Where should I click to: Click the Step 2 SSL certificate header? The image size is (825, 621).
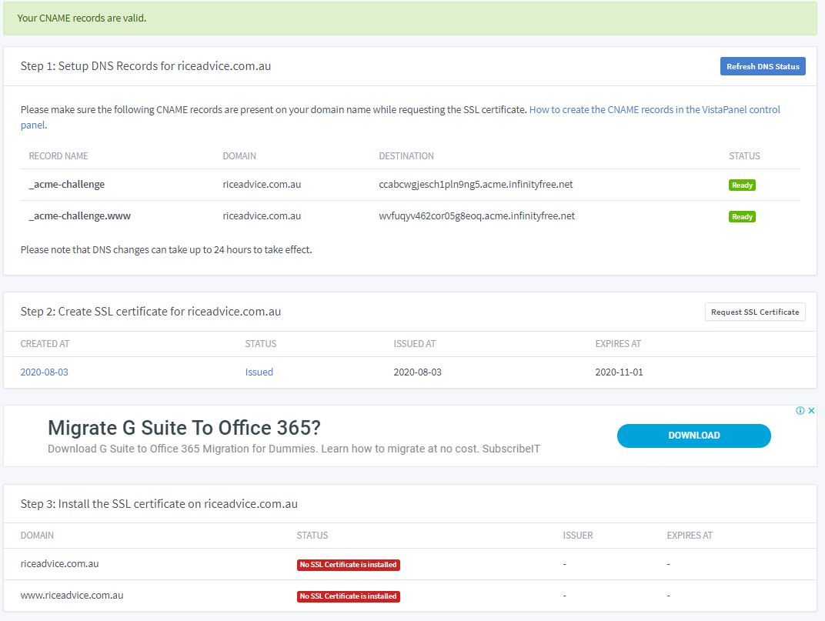pyautogui.click(x=149, y=311)
